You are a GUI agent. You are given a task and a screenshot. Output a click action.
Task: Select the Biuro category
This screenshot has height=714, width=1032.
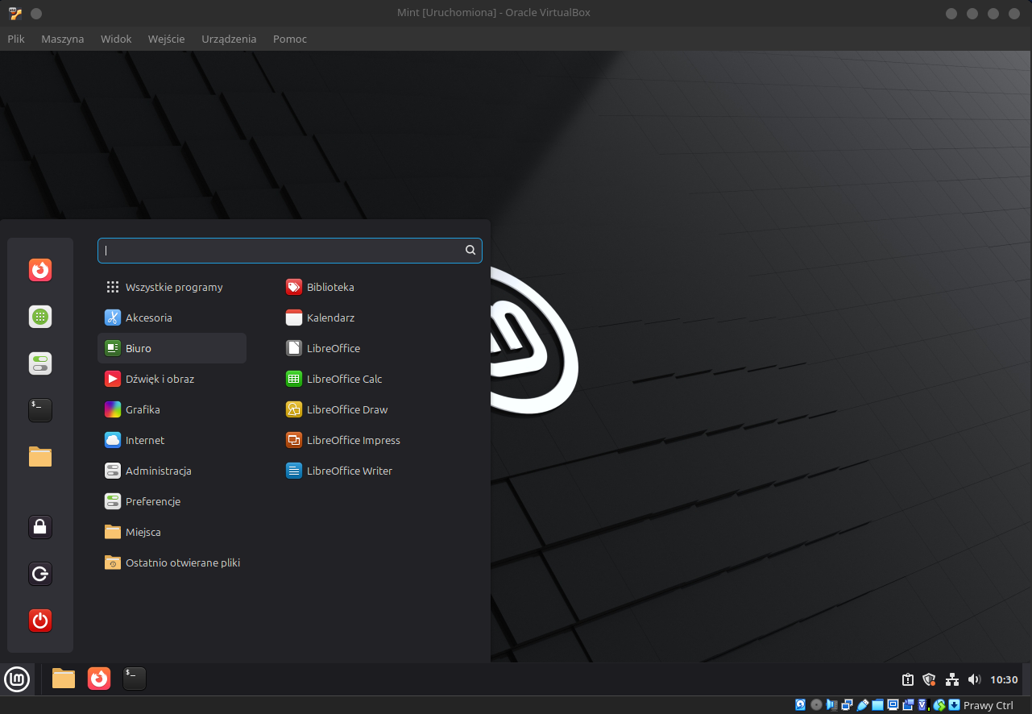coord(172,348)
